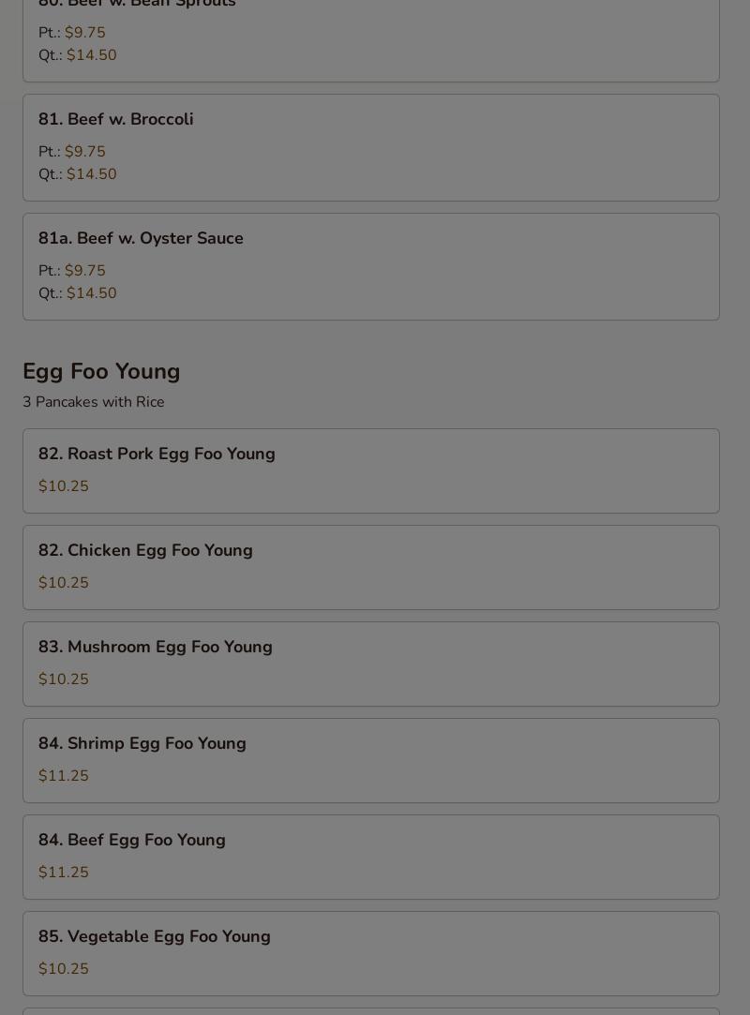The height and width of the screenshot is (1015, 750).
Task: Click the '3 Pancakes with Rice' description
Action: [x=93, y=402]
